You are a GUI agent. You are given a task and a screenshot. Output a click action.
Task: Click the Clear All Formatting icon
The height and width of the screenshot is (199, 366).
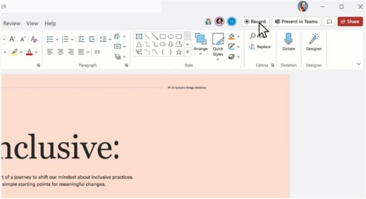coord(34,39)
